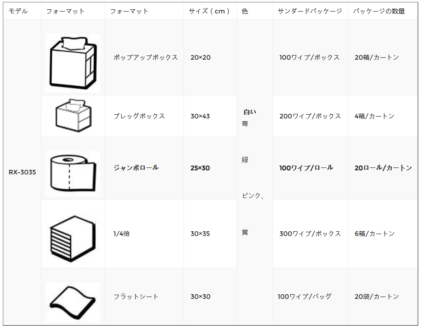421x328 pixels.
Task: Click the ピンク color entry
Action: point(251,196)
